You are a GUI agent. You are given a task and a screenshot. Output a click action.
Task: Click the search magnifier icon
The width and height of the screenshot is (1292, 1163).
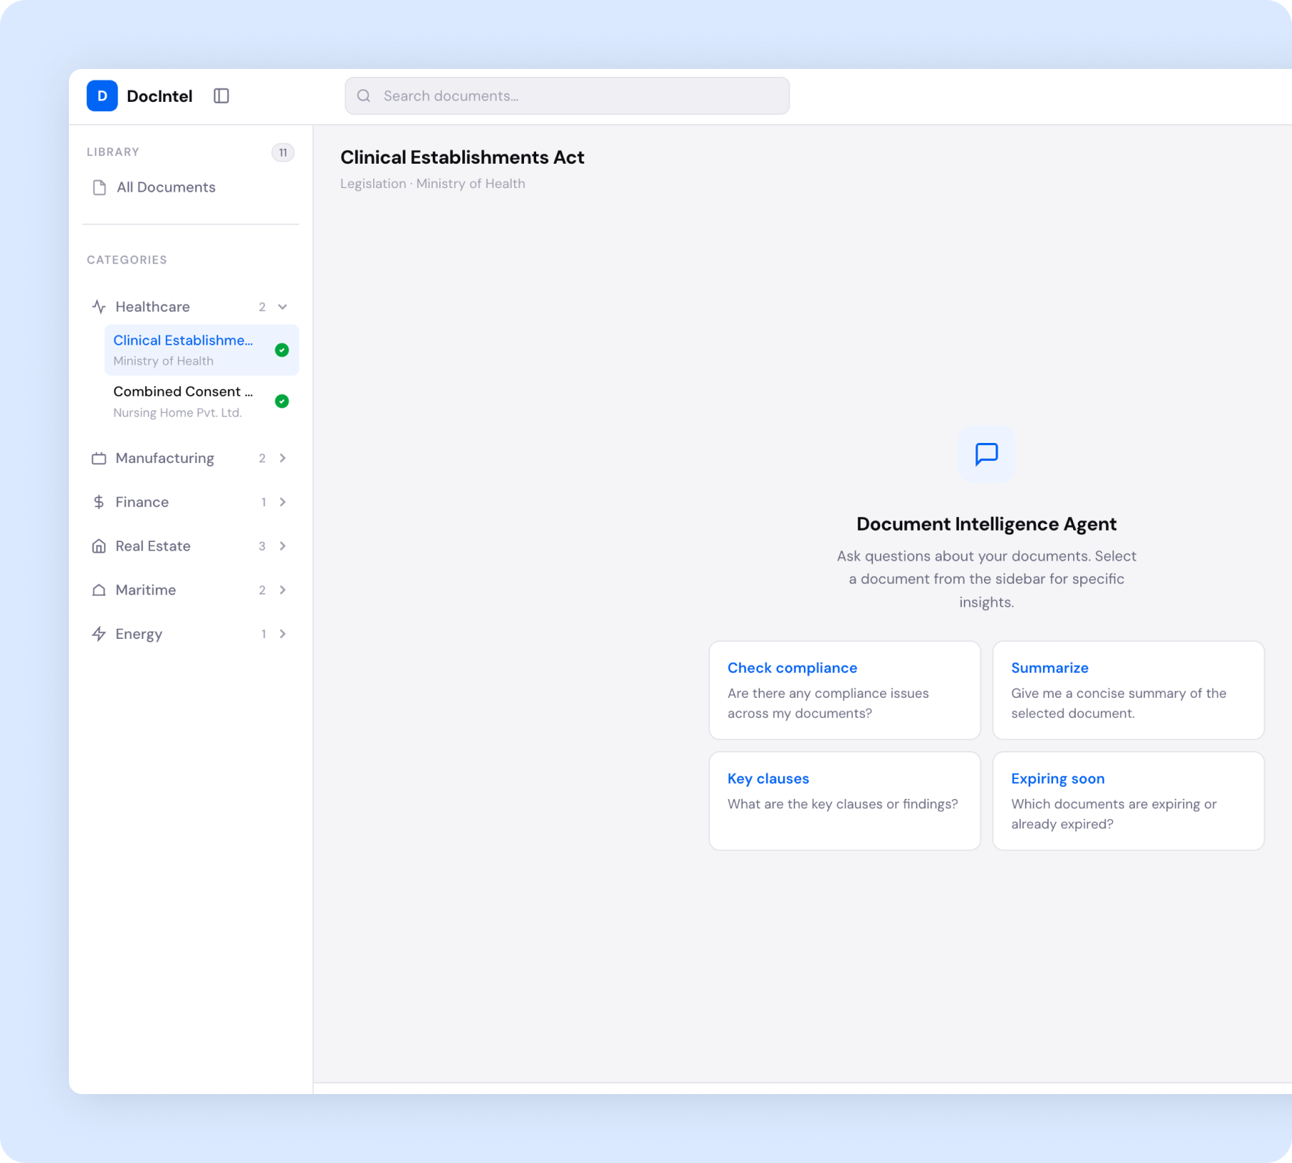click(364, 95)
